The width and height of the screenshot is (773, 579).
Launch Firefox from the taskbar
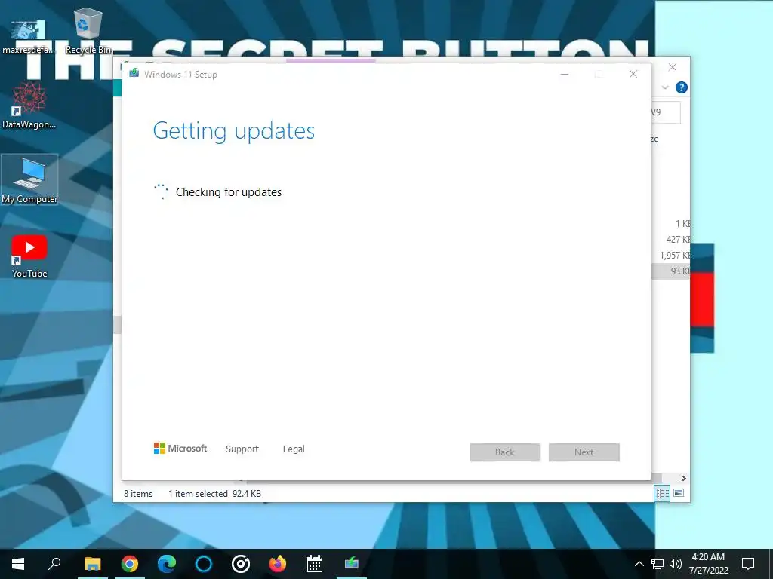pyautogui.click(x=278, y=564)
